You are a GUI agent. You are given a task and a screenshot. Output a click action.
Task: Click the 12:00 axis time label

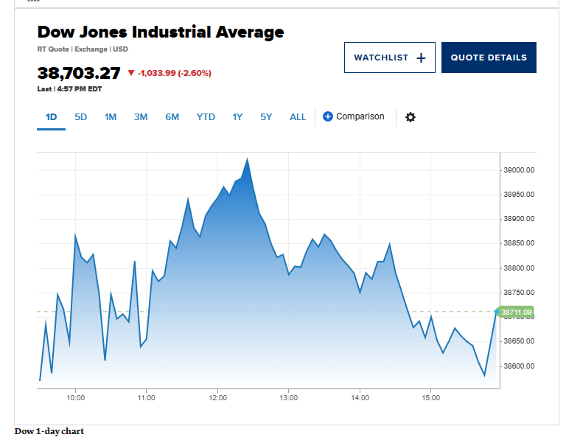pyautogui.click(x=217, y=398)
